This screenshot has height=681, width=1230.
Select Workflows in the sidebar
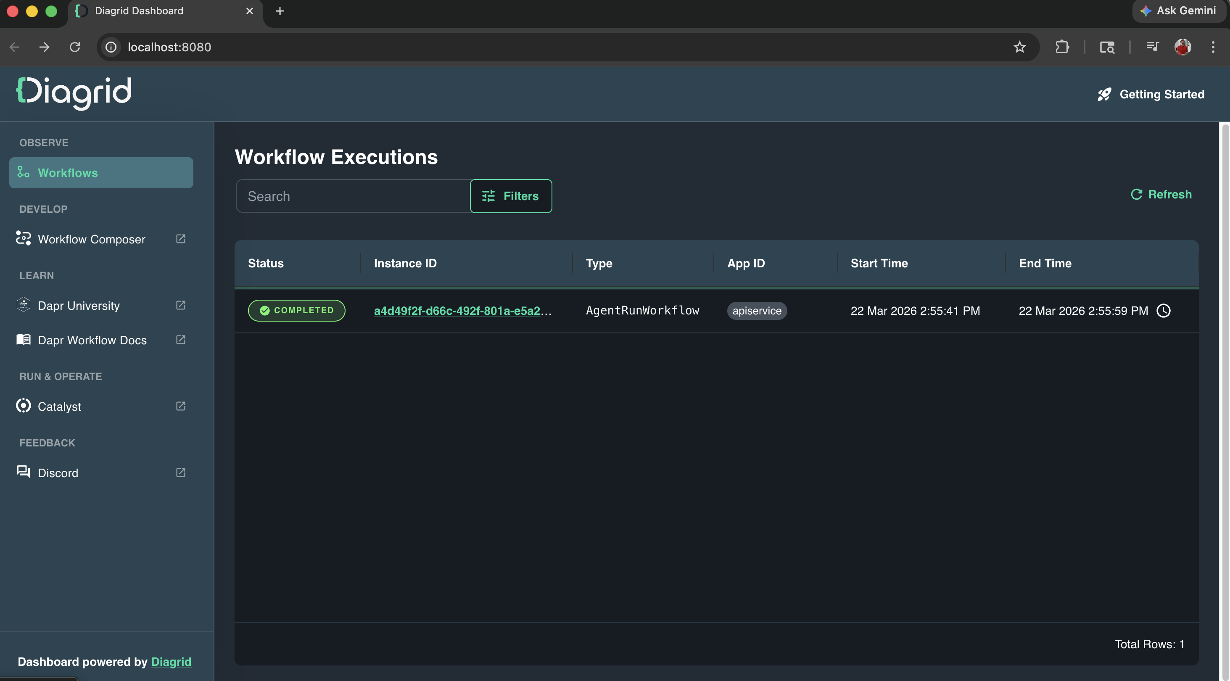pyautogui.click(x=101, y=173)
